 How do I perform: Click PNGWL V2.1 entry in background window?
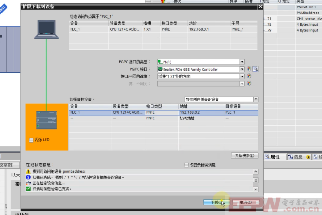click(x=306, y=7)
